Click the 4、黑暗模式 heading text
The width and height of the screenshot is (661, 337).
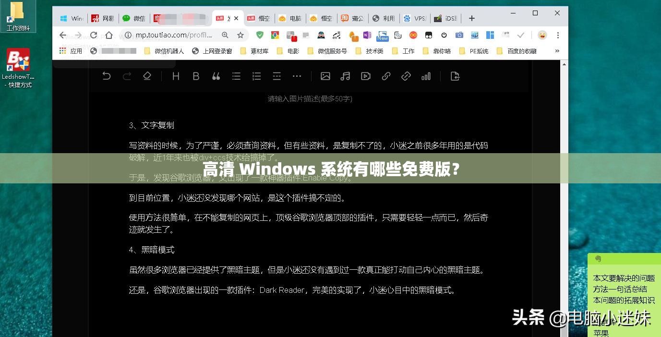coord(152,250)
